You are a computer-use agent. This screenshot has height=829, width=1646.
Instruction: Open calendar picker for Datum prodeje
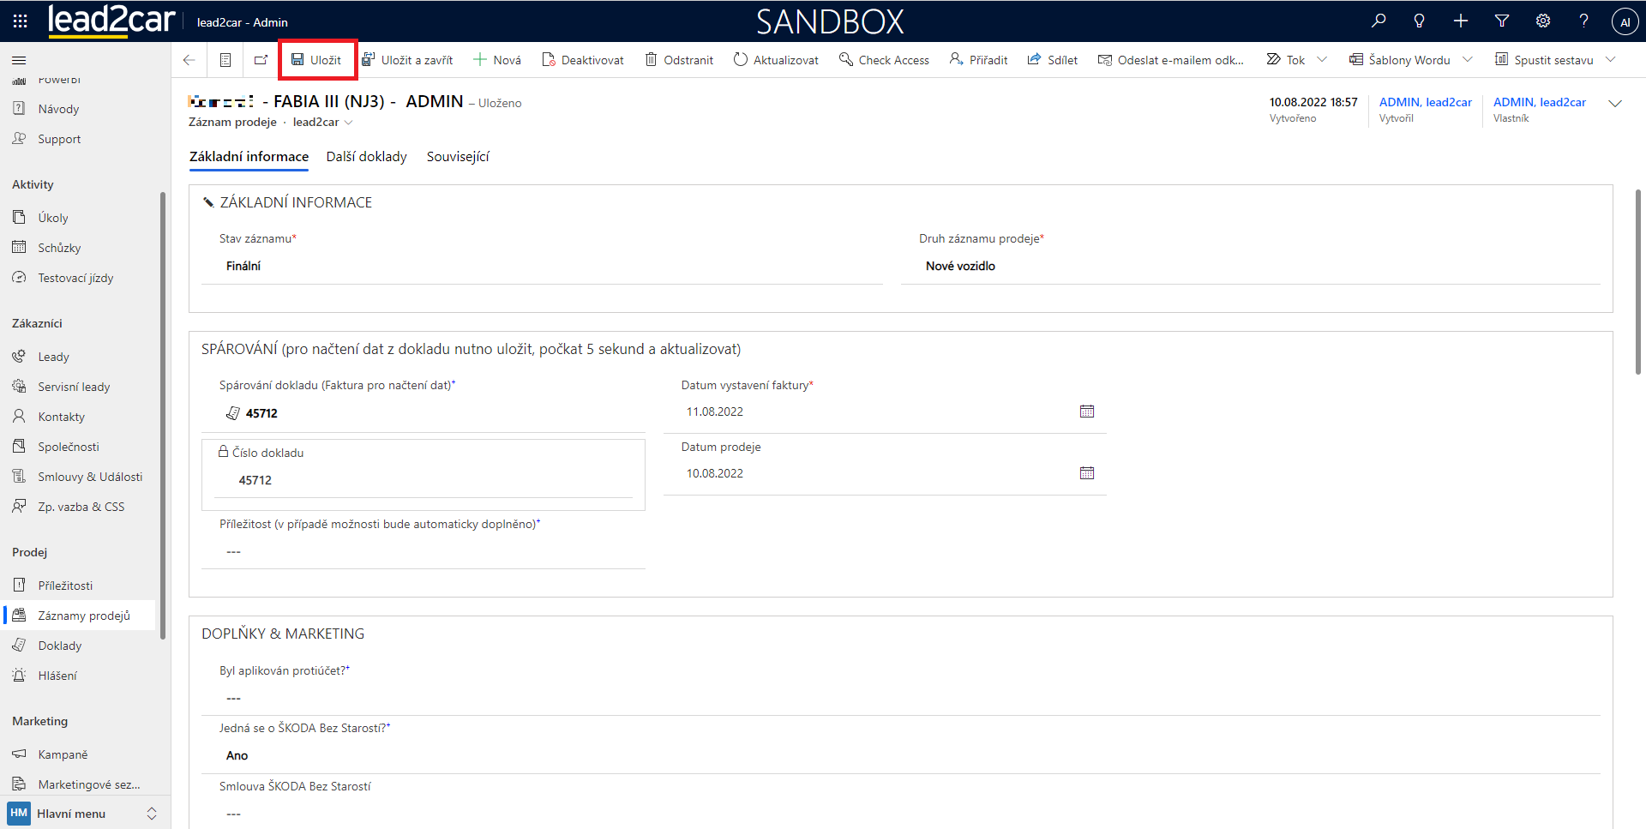tap(1087, 473)
